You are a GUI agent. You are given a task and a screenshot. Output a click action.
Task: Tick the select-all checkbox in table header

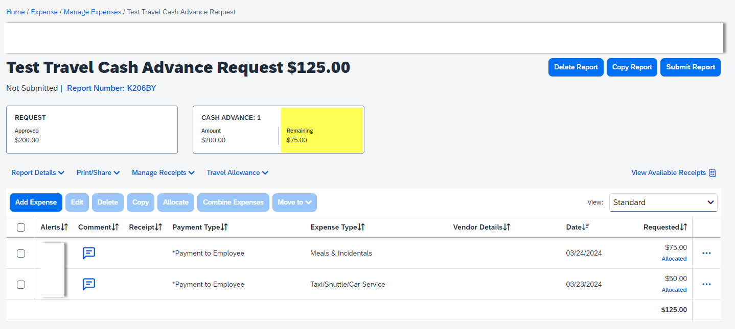pyautogui.click(x=21, y=227)
